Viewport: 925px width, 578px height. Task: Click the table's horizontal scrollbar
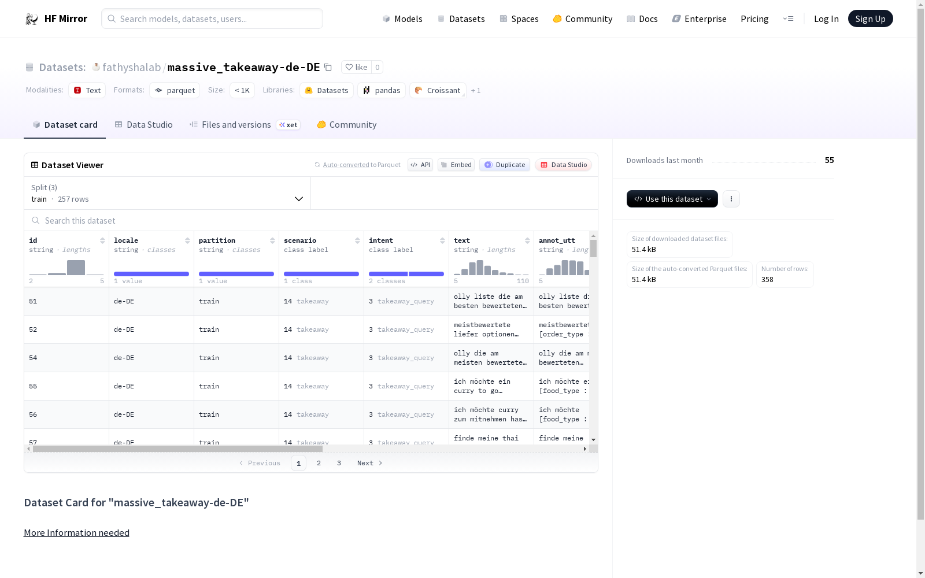177,449
